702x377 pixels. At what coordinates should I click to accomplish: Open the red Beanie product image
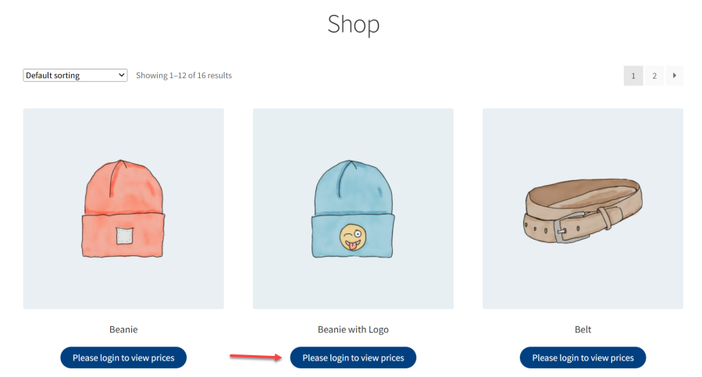point(123,208)
